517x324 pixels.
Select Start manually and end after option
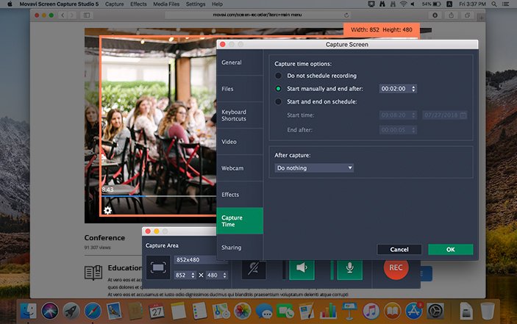pos(278,89)
